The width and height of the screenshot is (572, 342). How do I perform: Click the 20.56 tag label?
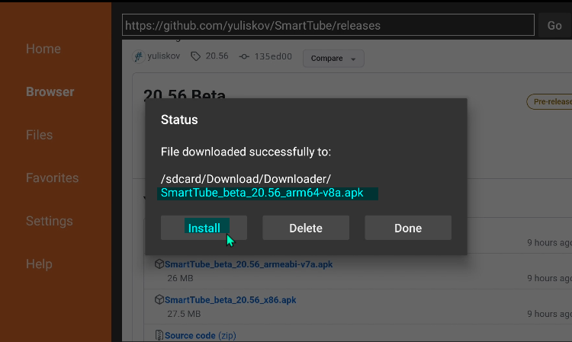(x=217, y=56)
